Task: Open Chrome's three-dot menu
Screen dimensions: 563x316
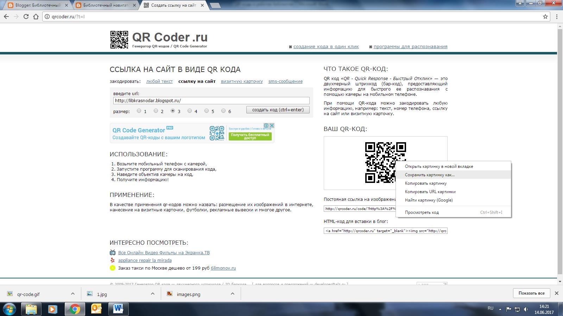Action: tap(556, 16)
